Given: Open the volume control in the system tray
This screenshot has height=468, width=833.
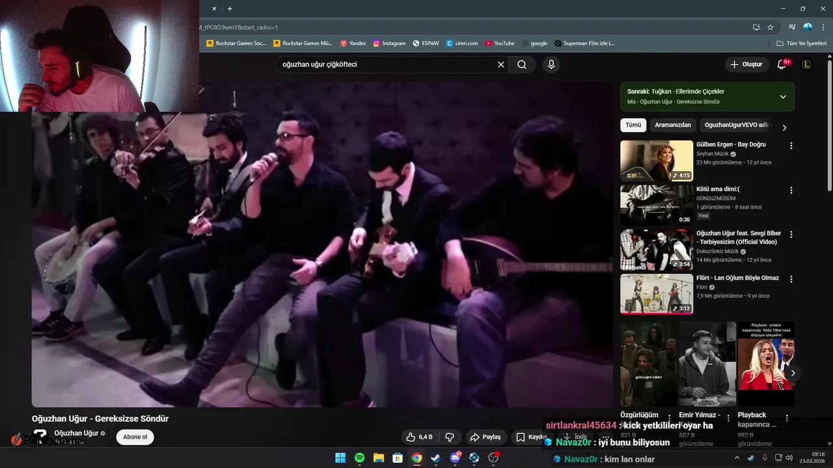Looking at the screenshot, I should coord(789,458).
